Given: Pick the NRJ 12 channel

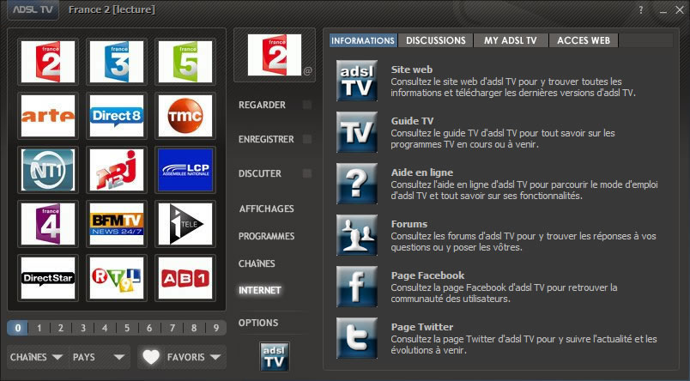Looking at the screenshot, I should click(117, 170).
